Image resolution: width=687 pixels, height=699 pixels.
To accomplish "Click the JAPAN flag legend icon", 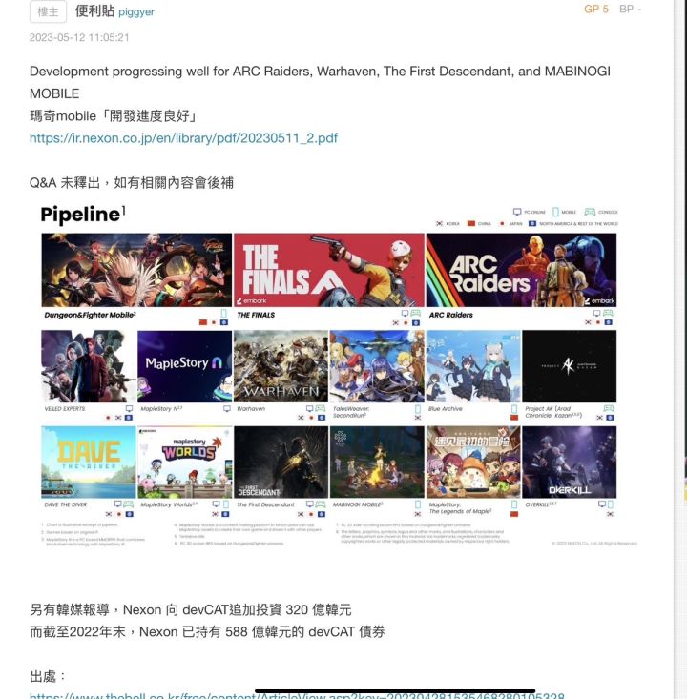I will pos(502,223).
